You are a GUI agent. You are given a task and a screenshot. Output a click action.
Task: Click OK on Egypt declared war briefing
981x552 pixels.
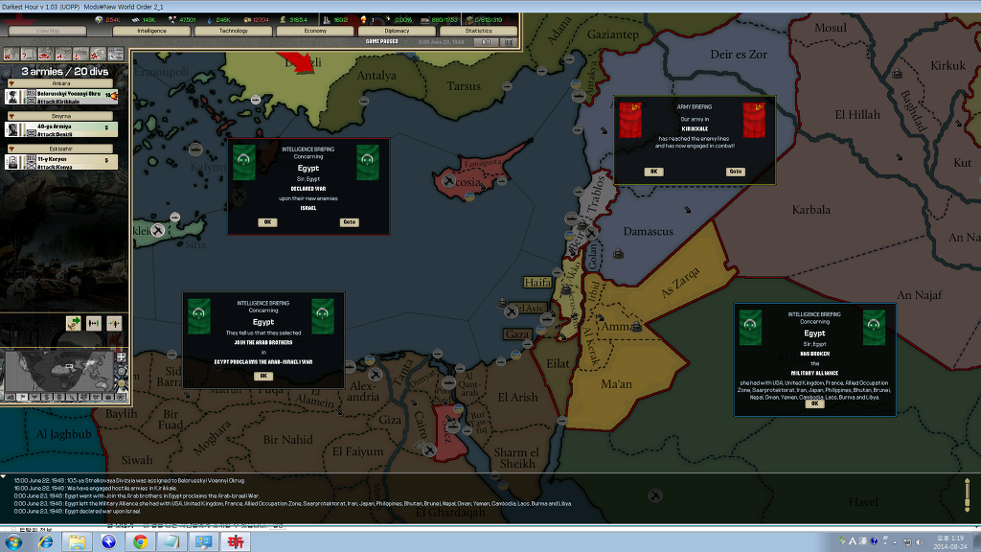coord(267,222)
